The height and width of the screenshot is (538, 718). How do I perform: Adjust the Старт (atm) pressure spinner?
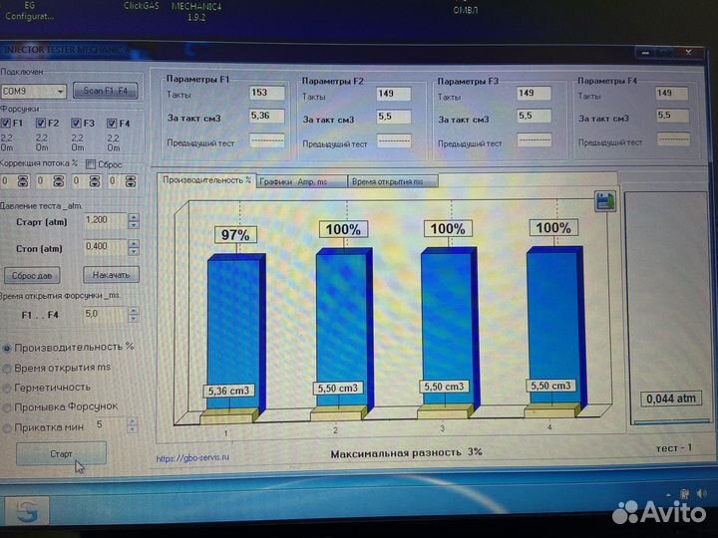134,220
